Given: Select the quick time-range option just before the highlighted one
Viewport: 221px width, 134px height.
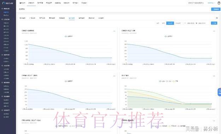Looking at the screenshot, I should pyautogui.click(x=163, y=23).
